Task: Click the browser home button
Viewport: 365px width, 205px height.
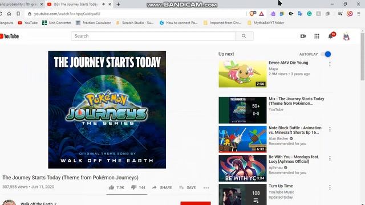Action: point(9,14)
